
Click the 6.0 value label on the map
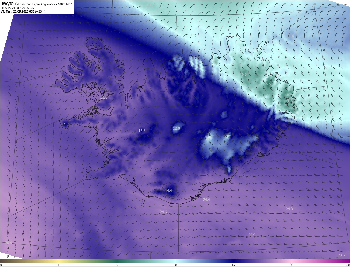click(290, 102)
